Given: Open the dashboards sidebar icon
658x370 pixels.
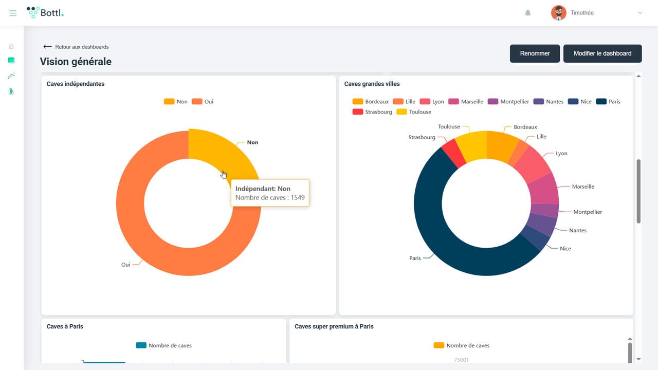Looking at the screenshot, I should (x=11, y=61).
